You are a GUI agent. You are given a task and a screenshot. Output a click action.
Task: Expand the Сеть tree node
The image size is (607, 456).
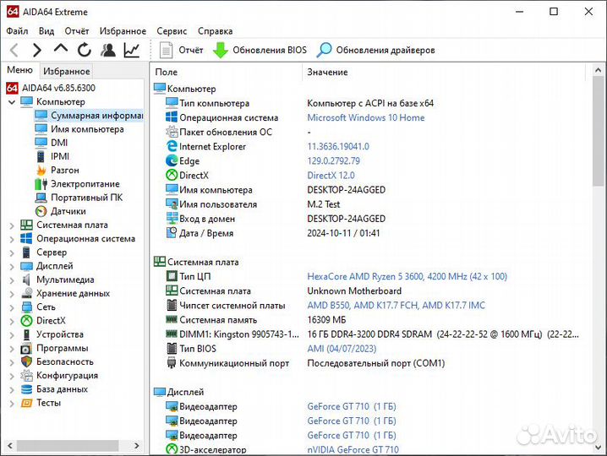tap(12, 307)
